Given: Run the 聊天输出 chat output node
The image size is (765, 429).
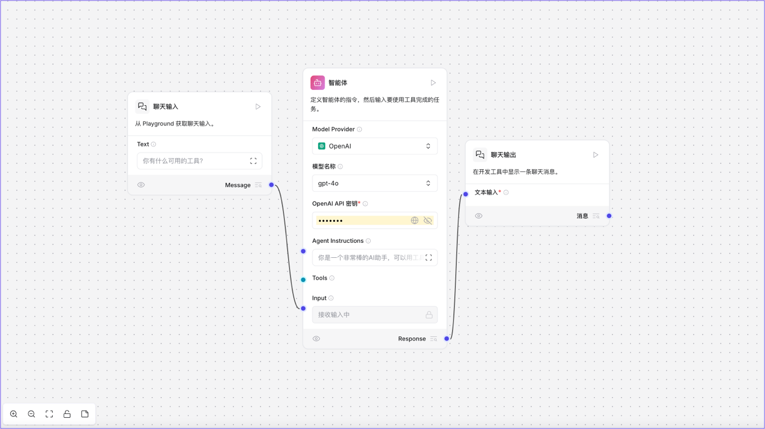Looking at the screenshot, I should [595, 154].
